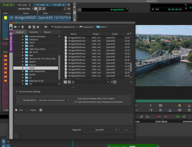Click the disabled Link button
192x147 pixels.
tap(126, 130)
